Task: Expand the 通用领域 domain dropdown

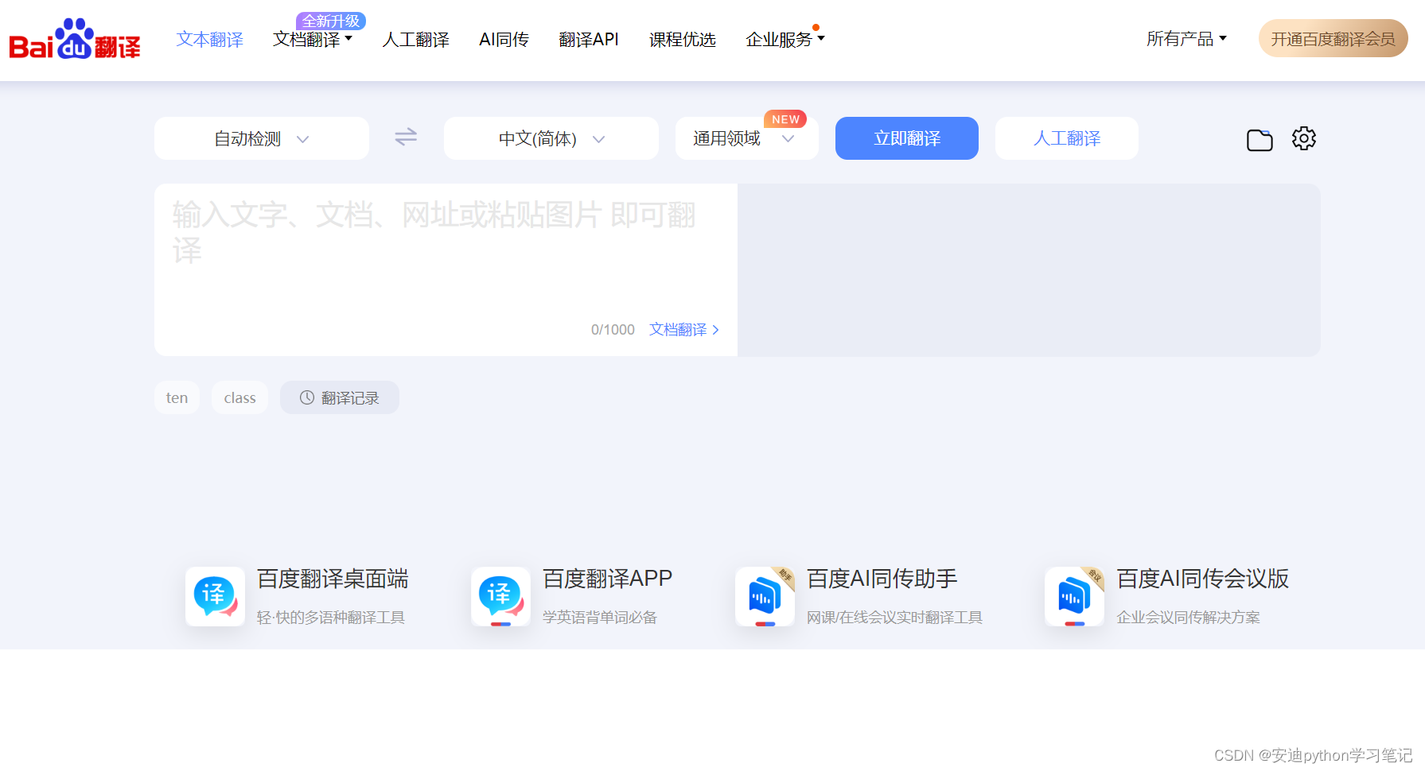Action: pos(746,138)
